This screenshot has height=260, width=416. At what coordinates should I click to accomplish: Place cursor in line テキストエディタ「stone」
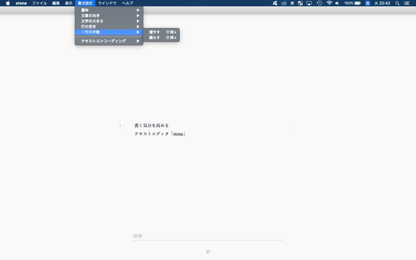click(x=160, y=134)
